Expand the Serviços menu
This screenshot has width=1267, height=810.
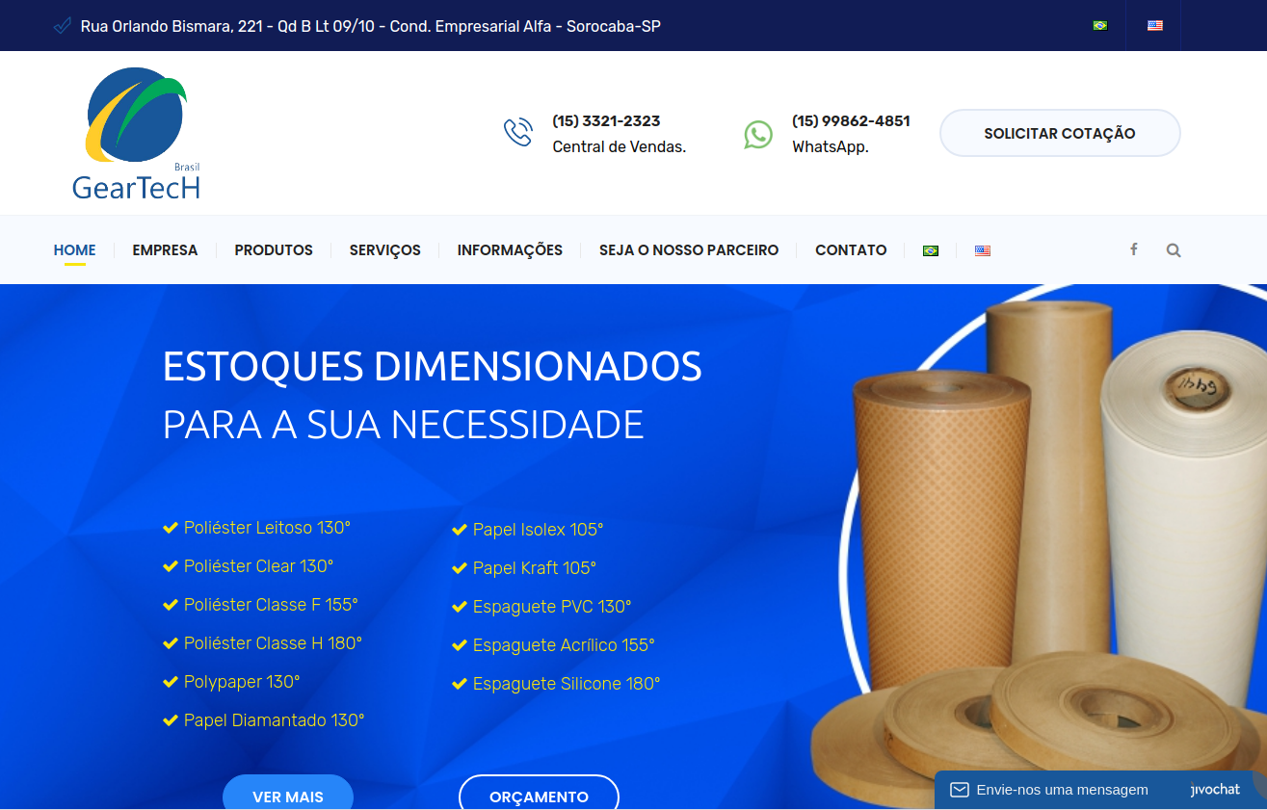click(384, 250)
